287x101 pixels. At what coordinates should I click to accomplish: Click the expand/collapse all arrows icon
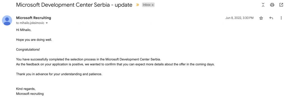[x=263, y=5]
